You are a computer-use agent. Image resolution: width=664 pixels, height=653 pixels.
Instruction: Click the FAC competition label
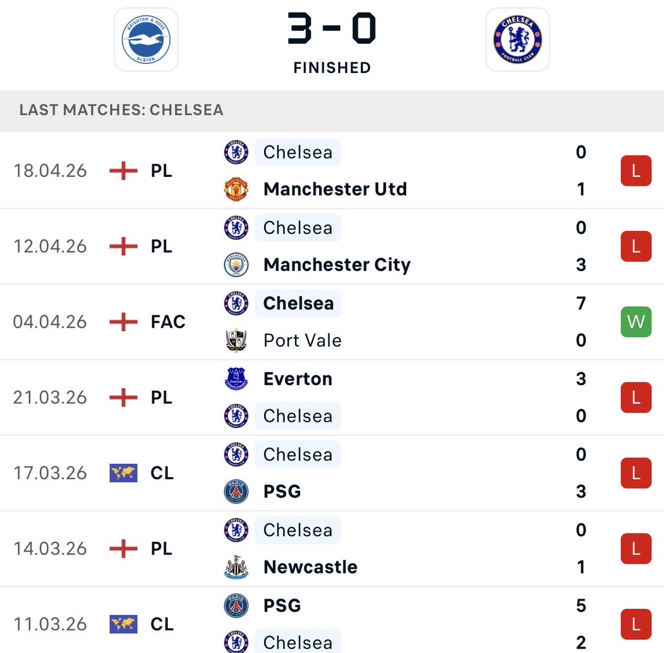[x=168, y=322]
